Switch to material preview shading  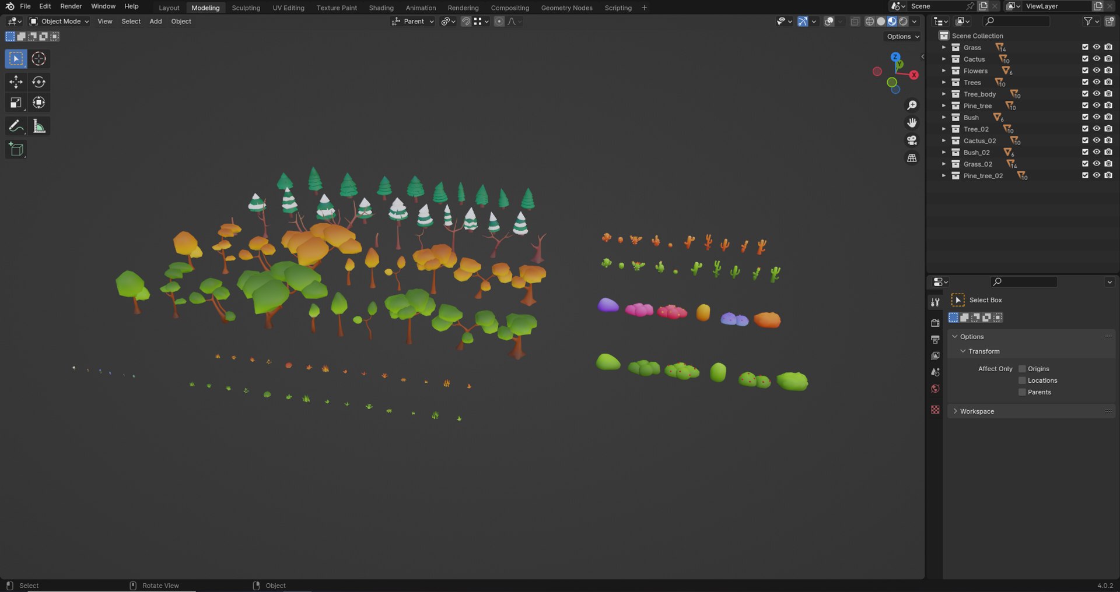892,22
